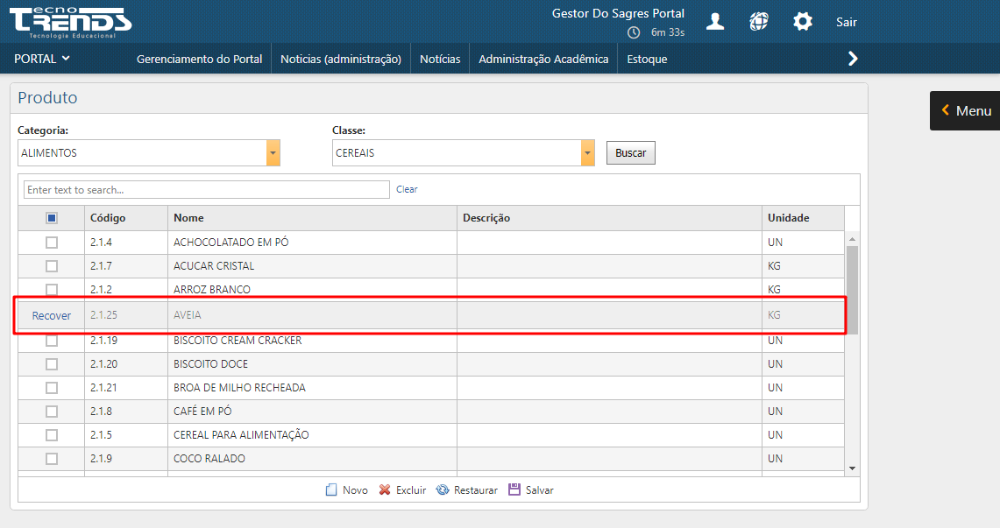The width and height of the screenshot is (1000, 528).
Task: Click Recover link for AVEIA row
Action: 52,316
